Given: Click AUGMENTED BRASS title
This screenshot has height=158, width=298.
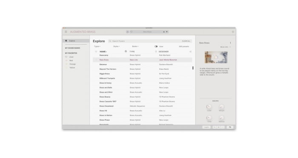Looking at the screenshot, I should coord(83,32).
